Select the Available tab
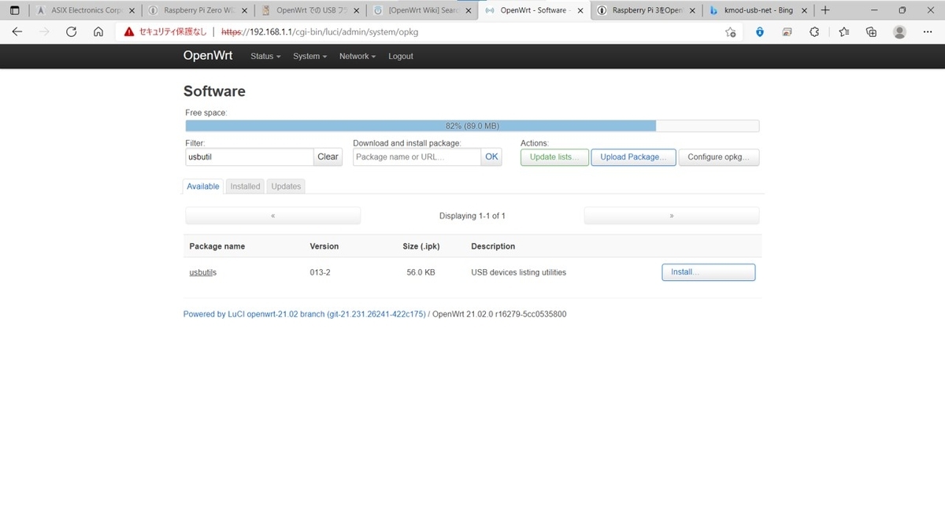Image resolution: width=945 pixels, height=506 pixels. point(203,187)
